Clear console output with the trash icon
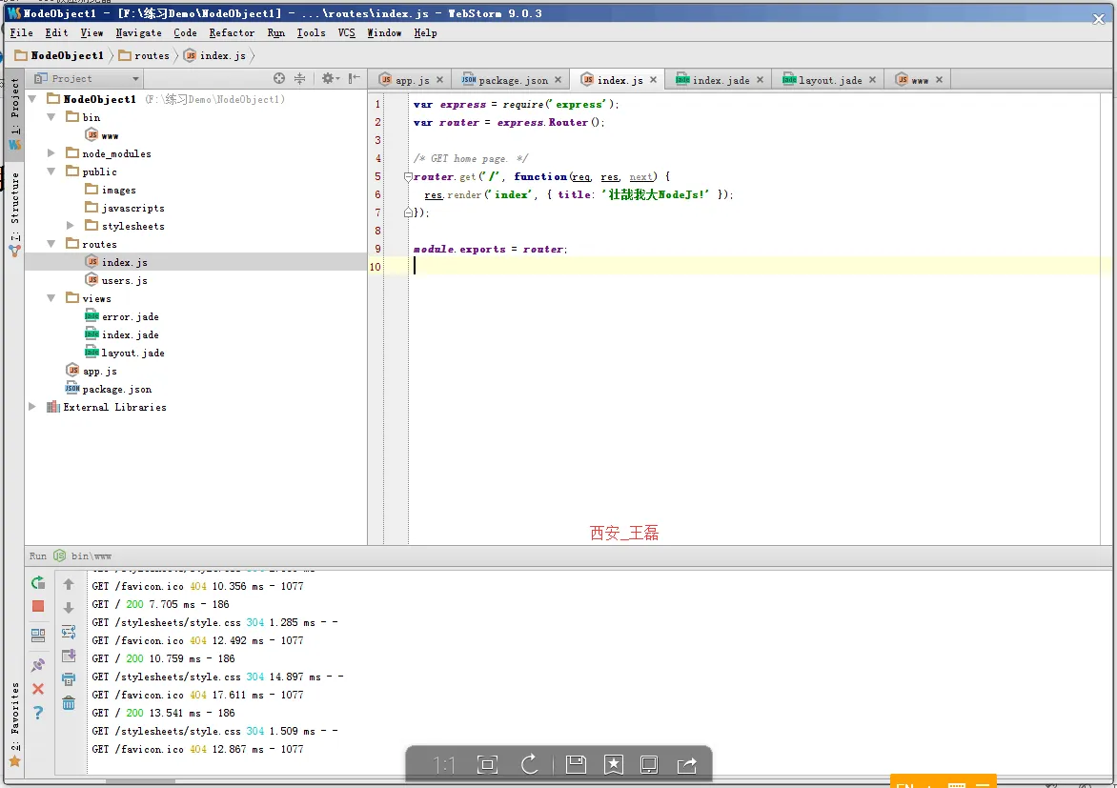 pyautogui.click(x=69, y=703)
